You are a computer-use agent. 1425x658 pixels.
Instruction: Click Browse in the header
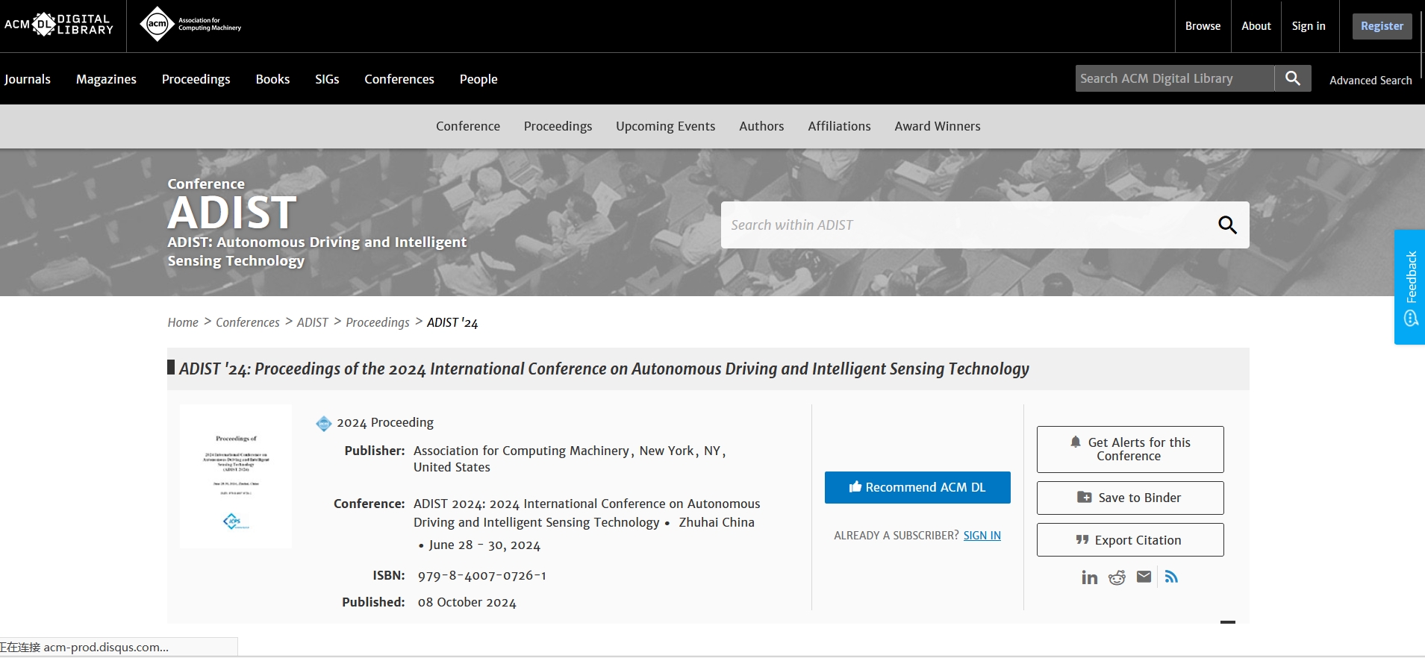click(1203, 26)
